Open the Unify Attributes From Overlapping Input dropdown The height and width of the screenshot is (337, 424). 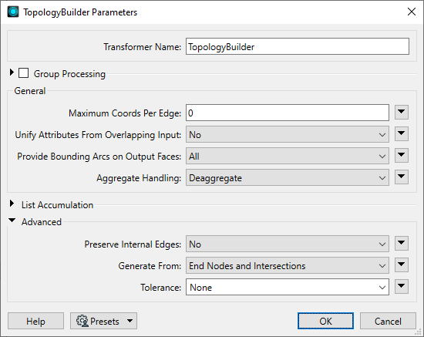(288, 134)
